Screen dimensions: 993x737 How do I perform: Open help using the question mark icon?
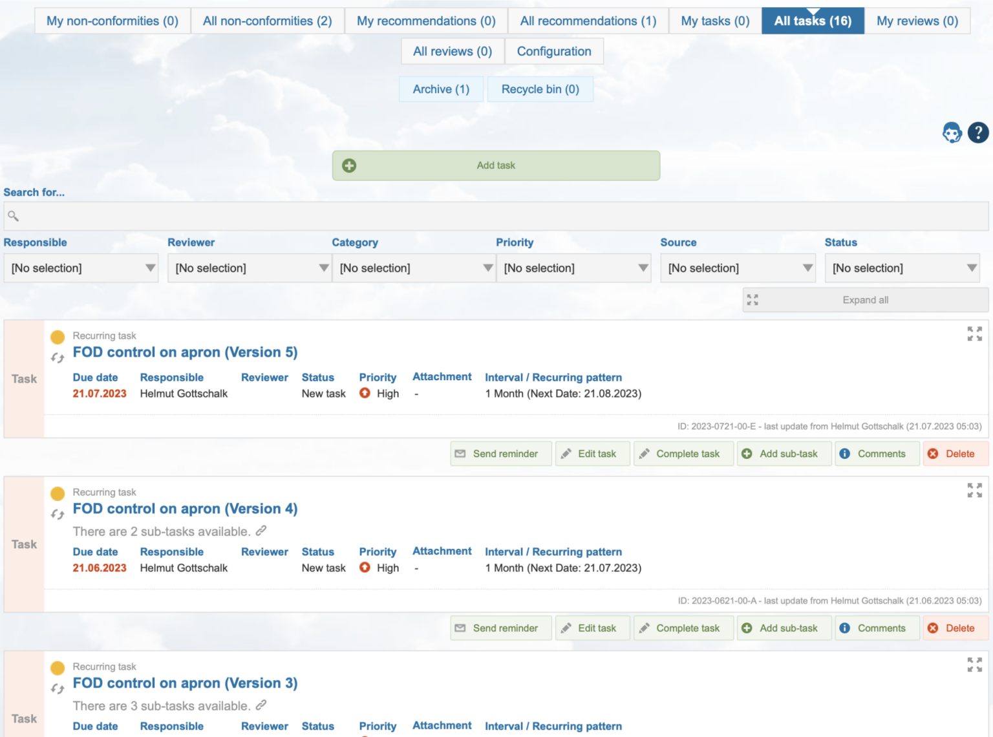(978, 133)
